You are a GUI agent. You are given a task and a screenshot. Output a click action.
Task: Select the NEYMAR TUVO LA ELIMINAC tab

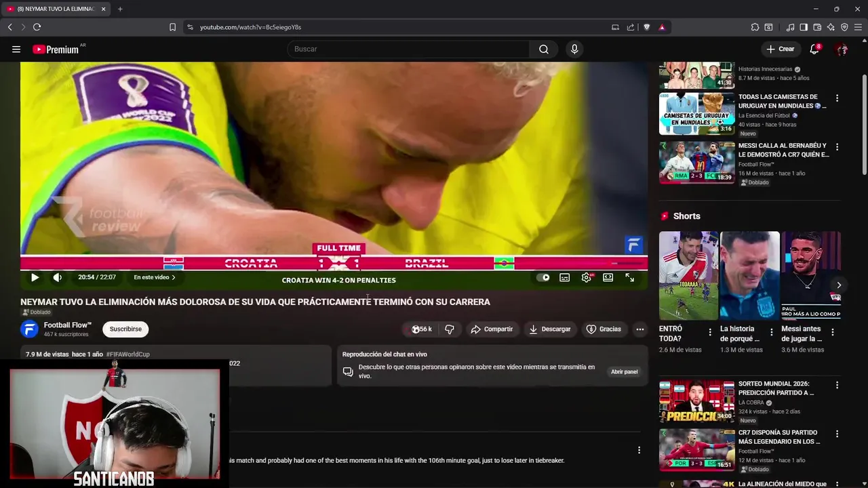pyautogui.click(x=56, y=9)
